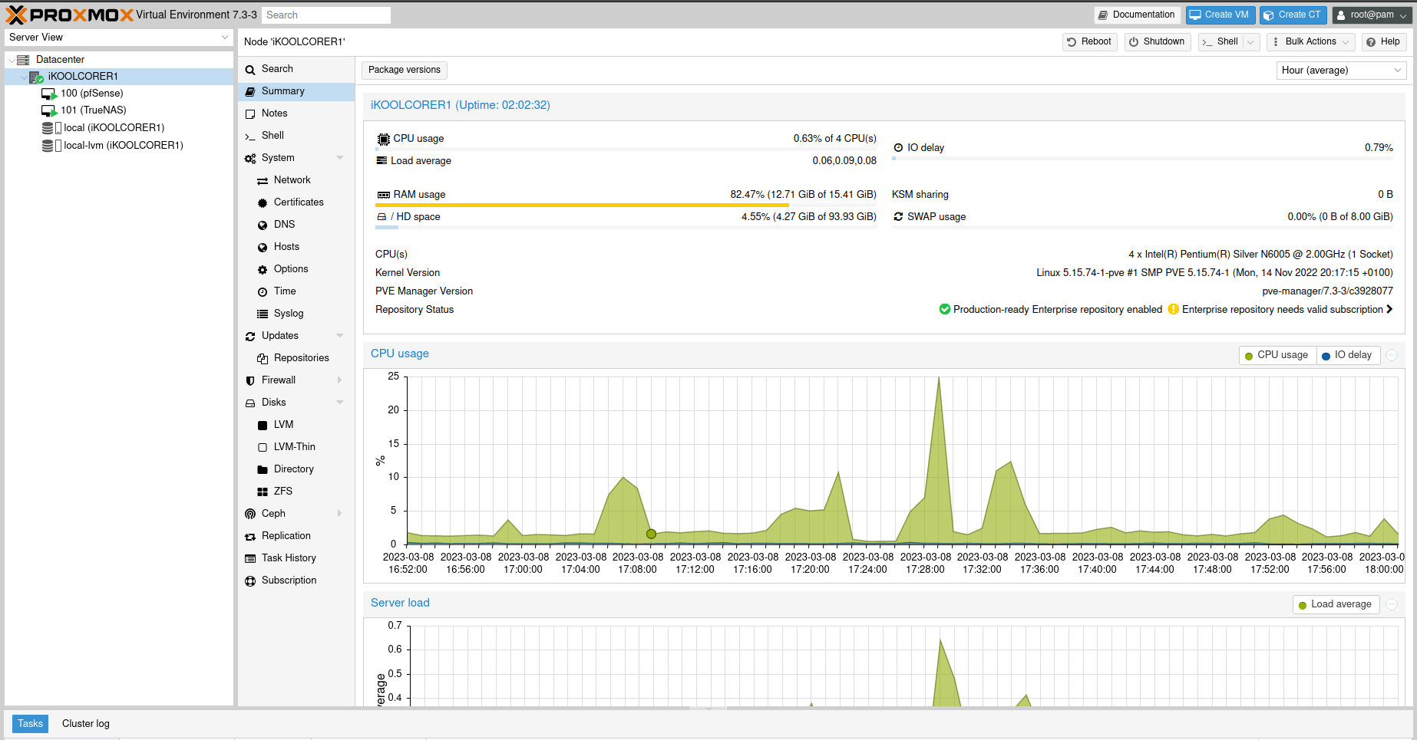Image resolution: width=1417 pixels, height=740 pixels.
Task: Collapse the Disks submenu arrow
Action: [340, 403]
